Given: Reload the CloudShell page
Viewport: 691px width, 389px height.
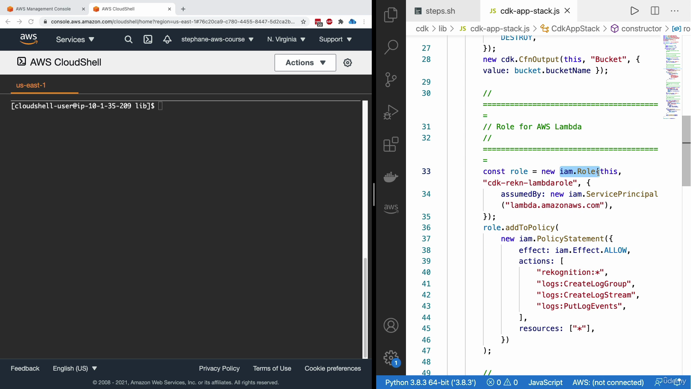Looking at the screenshot, I should pos(31,22).
